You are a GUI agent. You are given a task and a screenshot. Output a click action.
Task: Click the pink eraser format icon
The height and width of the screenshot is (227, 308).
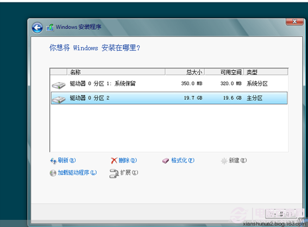point(165,161)
